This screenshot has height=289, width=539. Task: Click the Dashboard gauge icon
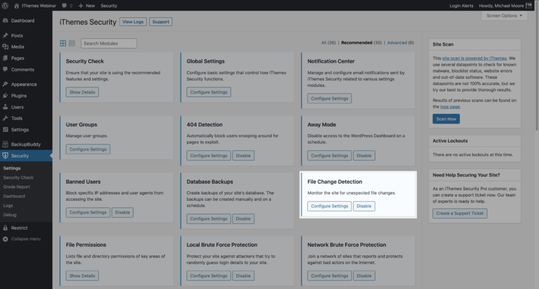pyautogui.click(x=5, y=20)
